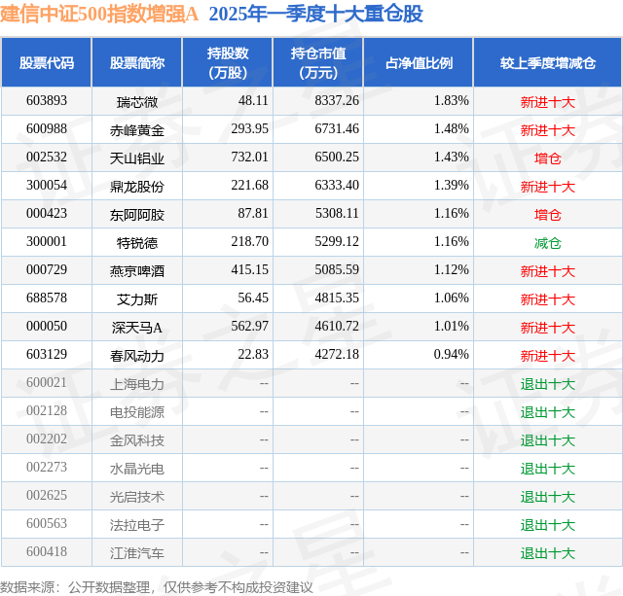Select the 燕京啤酒 row name

(x=137, y=271)
